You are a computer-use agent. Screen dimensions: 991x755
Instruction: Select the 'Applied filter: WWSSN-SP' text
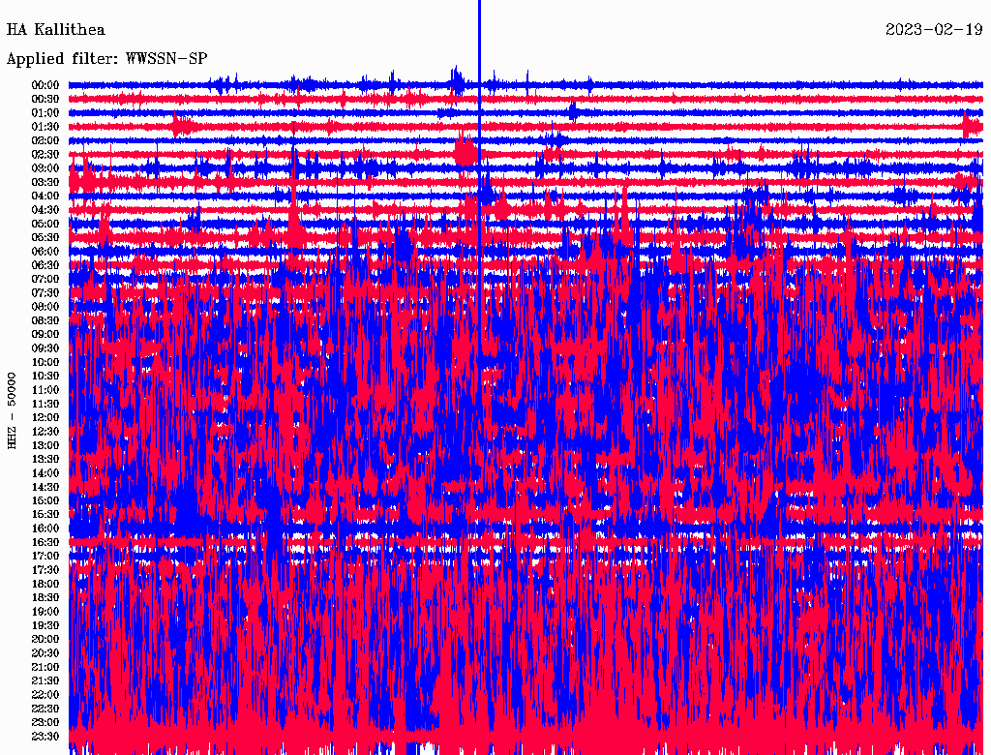[106, 59]
